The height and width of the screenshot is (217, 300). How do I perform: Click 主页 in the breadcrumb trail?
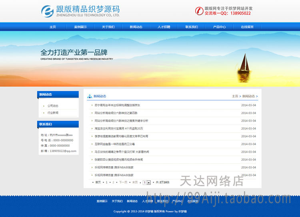coord(235,96)
